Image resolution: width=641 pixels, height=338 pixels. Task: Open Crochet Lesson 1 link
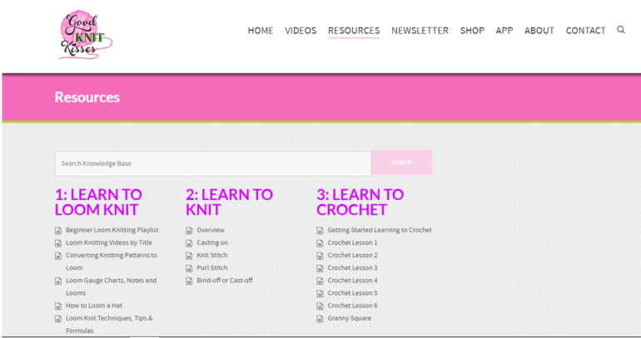[x=352, y=243]
